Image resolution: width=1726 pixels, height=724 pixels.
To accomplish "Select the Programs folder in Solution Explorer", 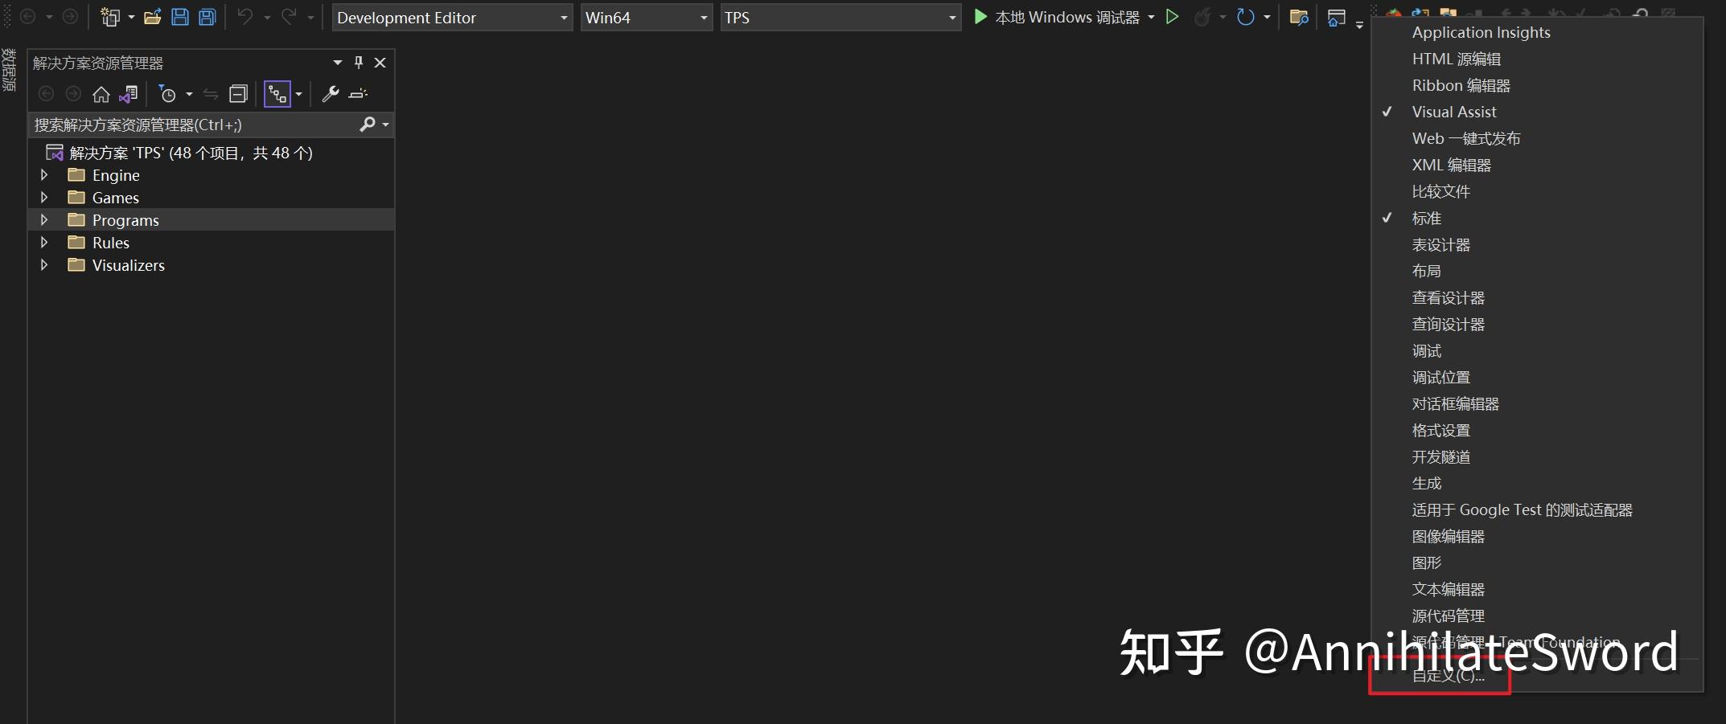I will point(125,219).
